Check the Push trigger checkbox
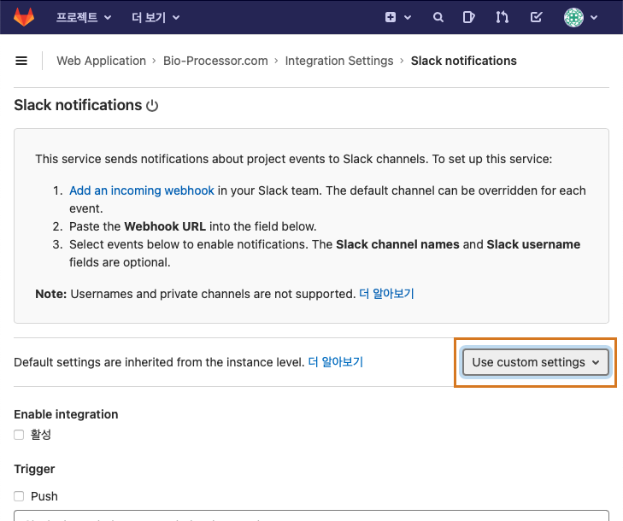This screenshot has height=521, width=623. 19,496
